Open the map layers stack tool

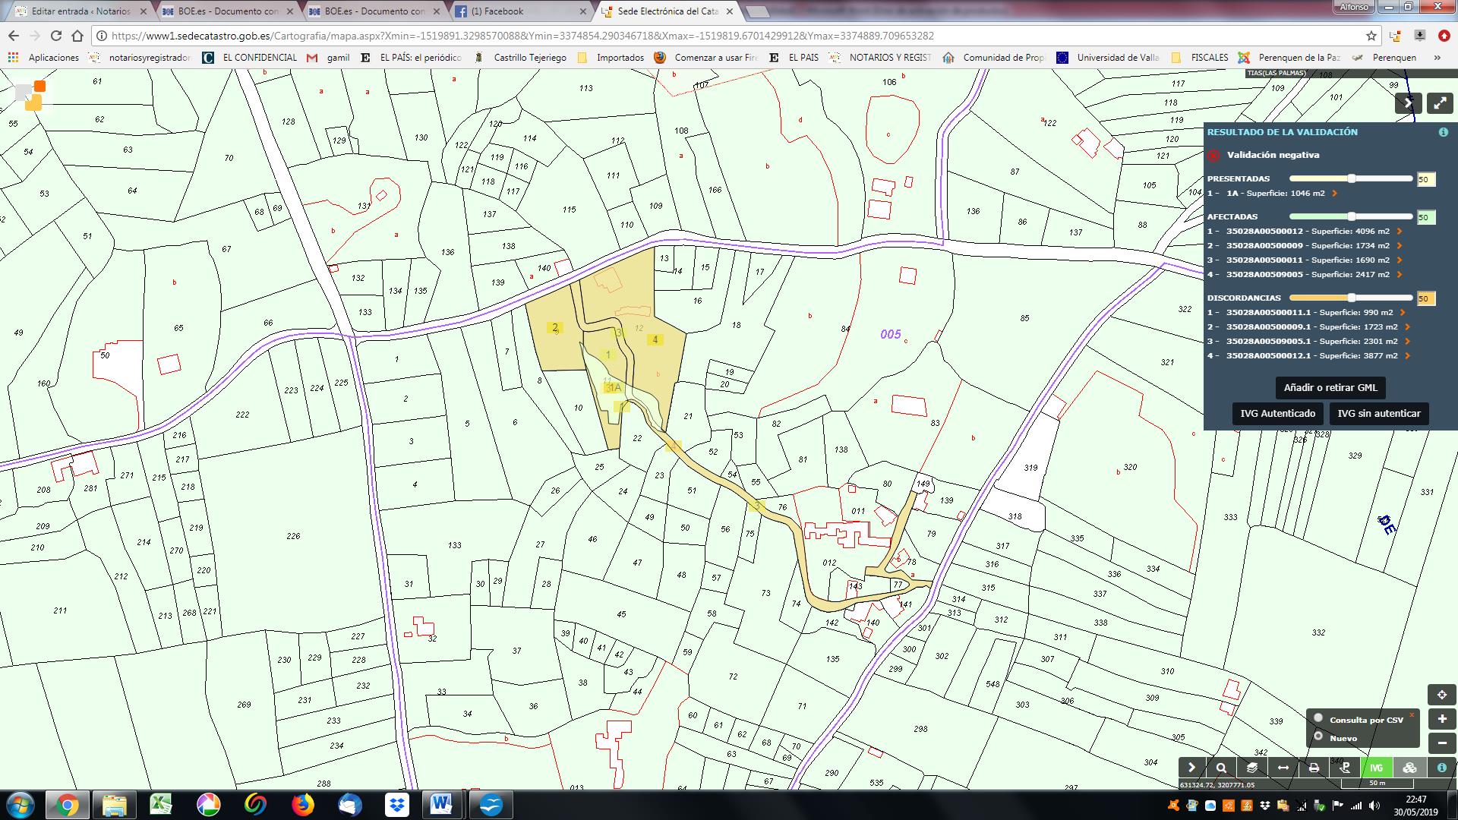1252,768
